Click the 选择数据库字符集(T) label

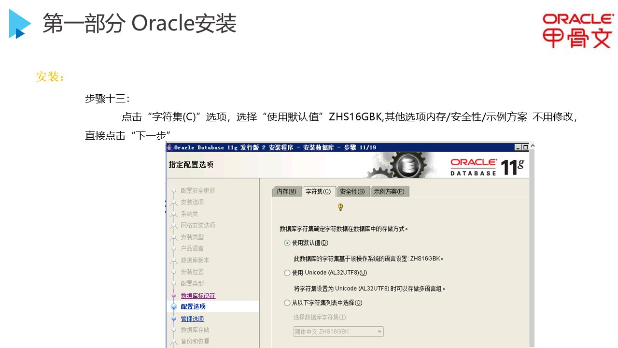pos(321,317)
